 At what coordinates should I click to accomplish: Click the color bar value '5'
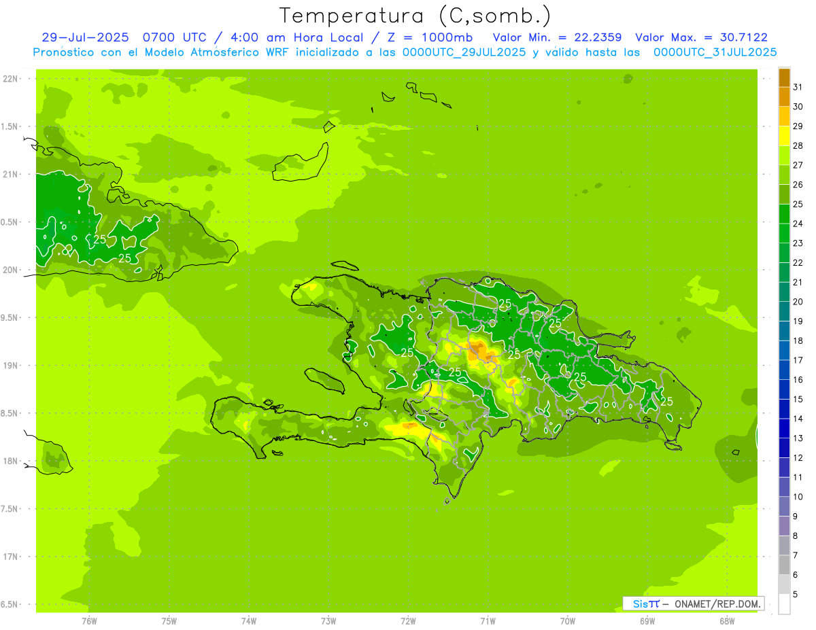coord(796,595)
